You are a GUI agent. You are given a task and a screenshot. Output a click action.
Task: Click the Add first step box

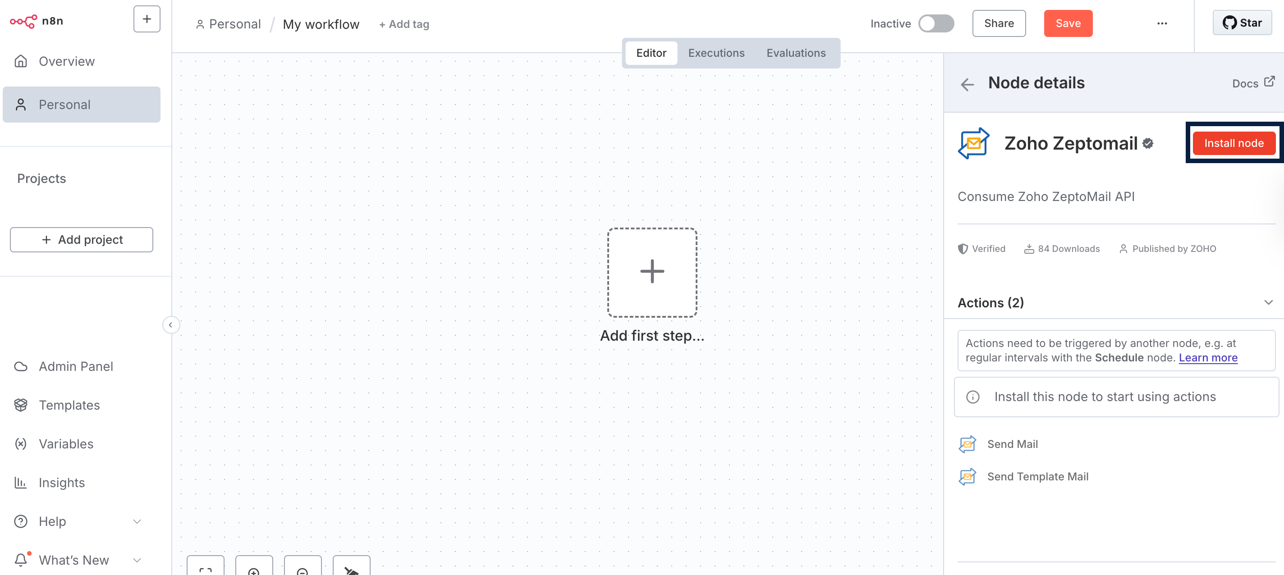pos(651,272)
